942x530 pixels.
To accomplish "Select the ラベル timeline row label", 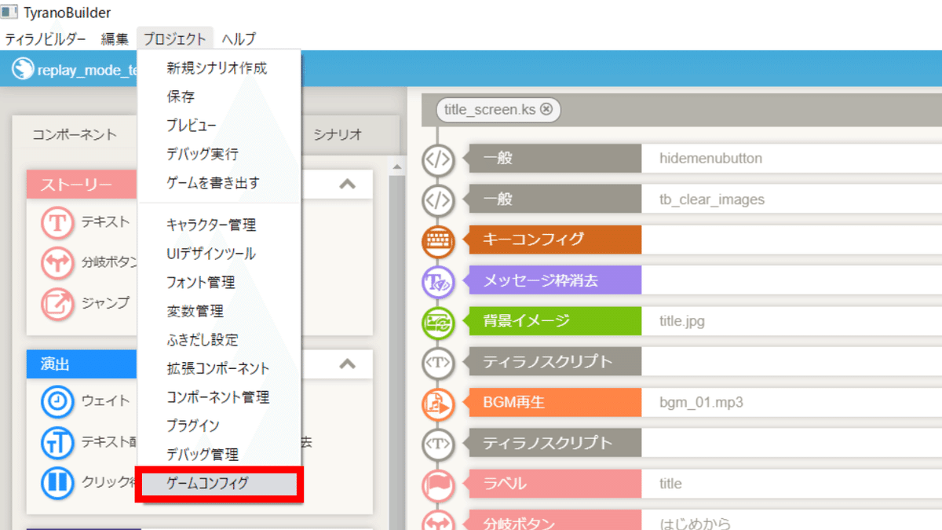I will (x=554, y=484).
